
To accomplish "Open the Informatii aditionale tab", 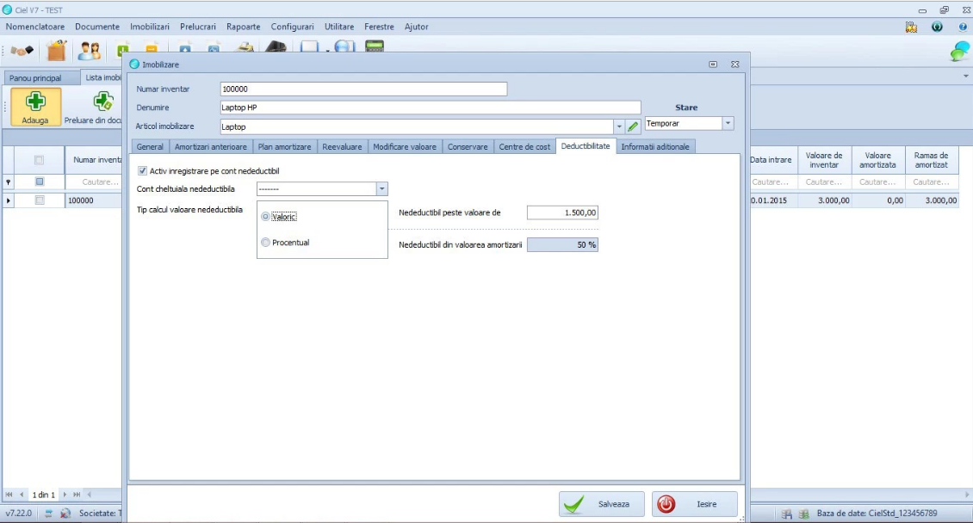I will point(655,147).
